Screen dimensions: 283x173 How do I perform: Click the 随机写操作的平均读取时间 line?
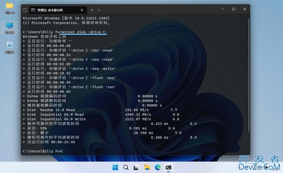110,137
